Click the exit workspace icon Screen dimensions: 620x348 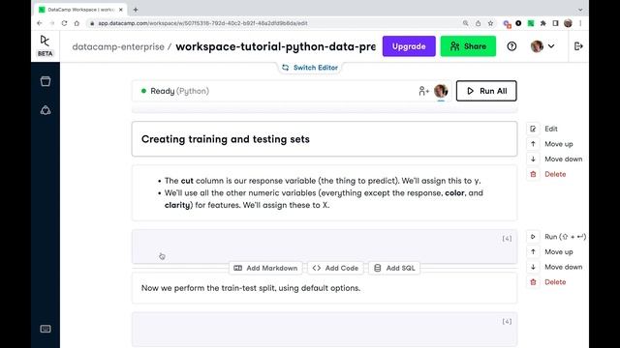pos(578,46)
